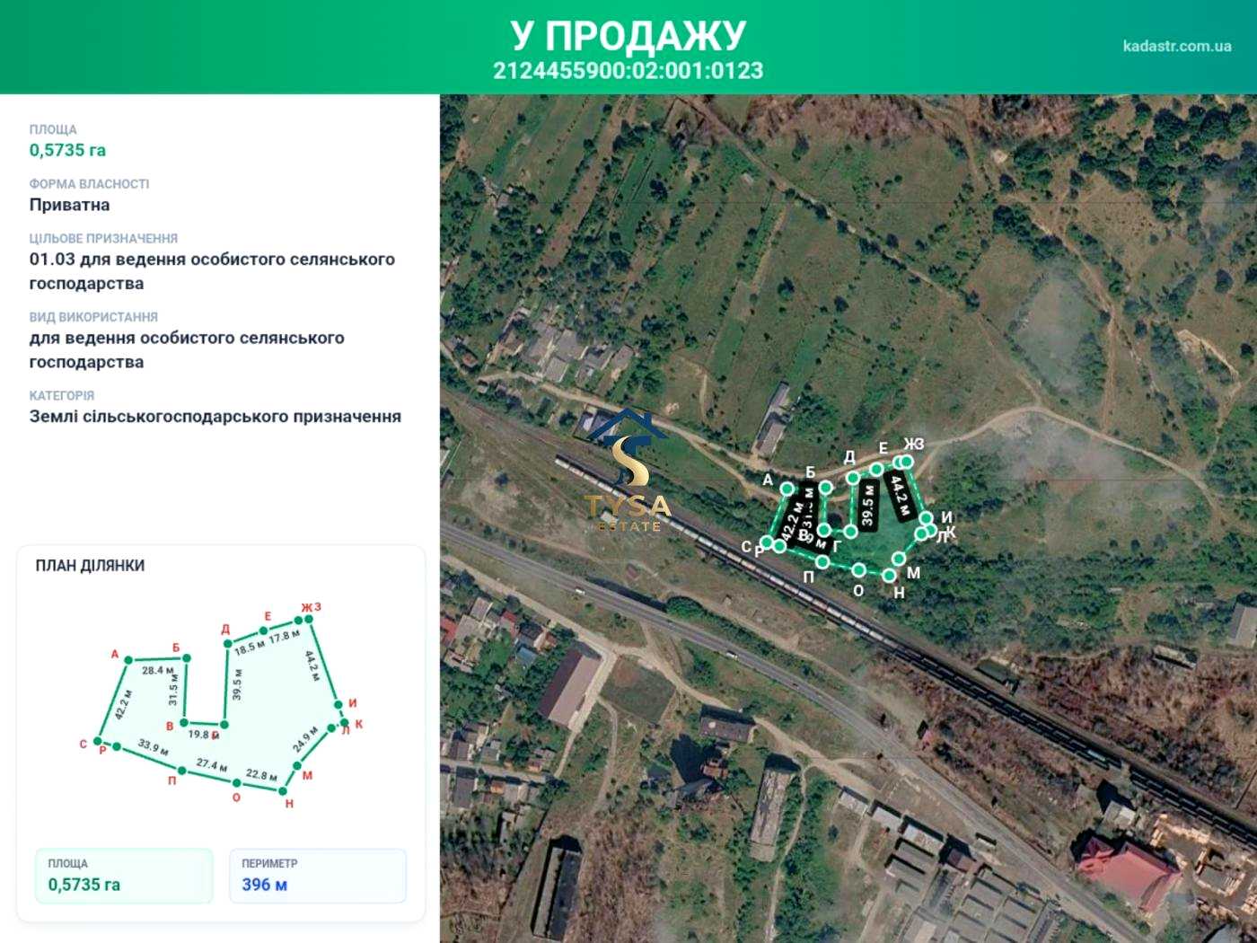Select the '01.03 для ведення особистого селянського' purpose text

click(212, 260)
